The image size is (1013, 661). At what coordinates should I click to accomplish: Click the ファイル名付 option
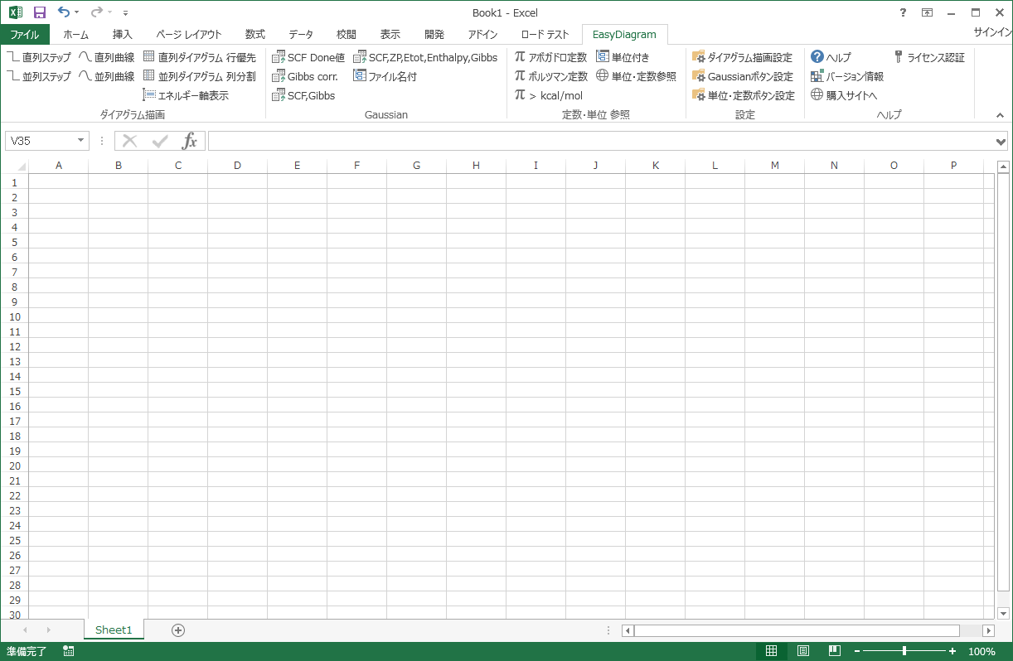385,76
